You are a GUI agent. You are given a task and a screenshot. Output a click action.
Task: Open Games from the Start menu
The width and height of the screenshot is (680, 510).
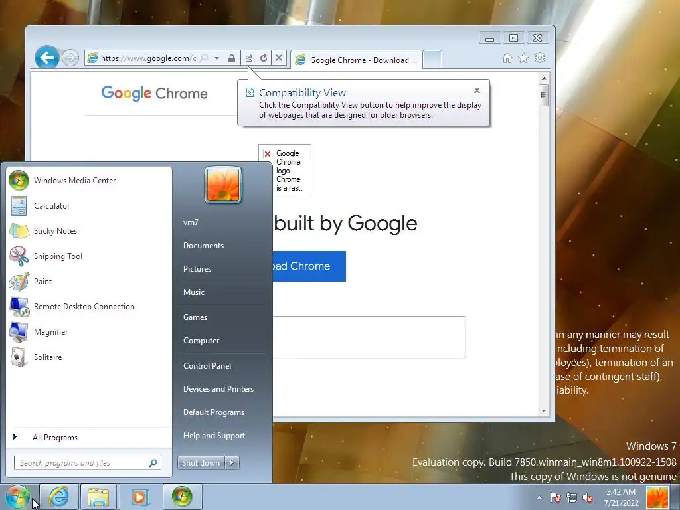coord(223,317)
